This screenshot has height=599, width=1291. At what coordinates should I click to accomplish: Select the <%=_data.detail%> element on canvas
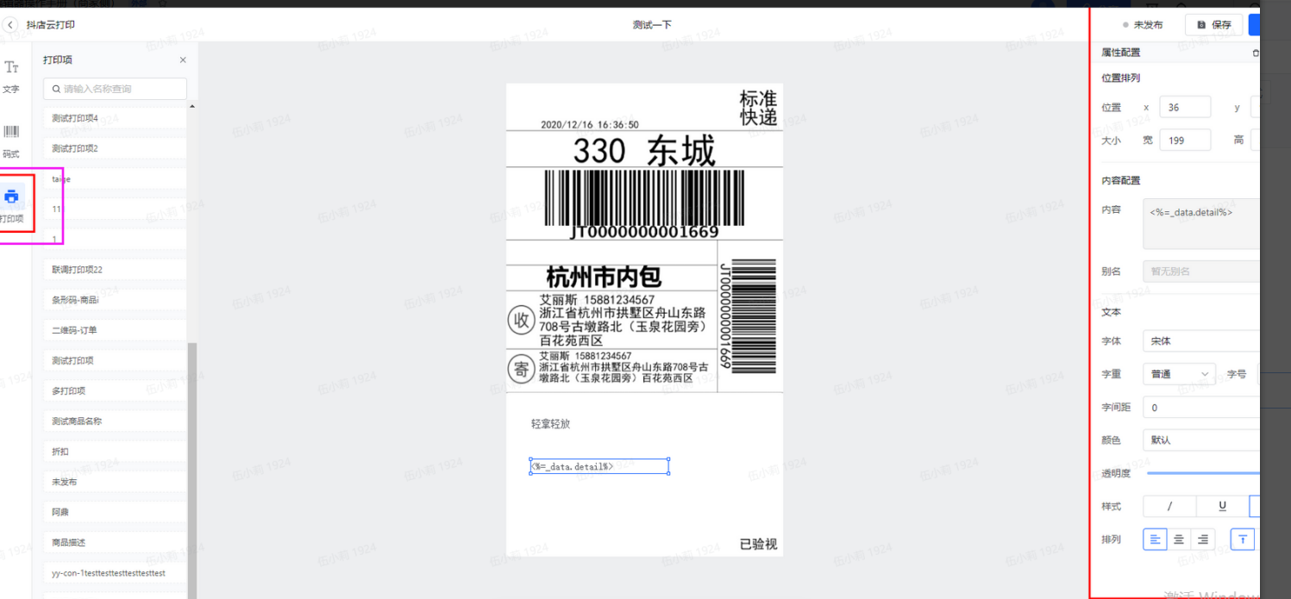[599, 466]
